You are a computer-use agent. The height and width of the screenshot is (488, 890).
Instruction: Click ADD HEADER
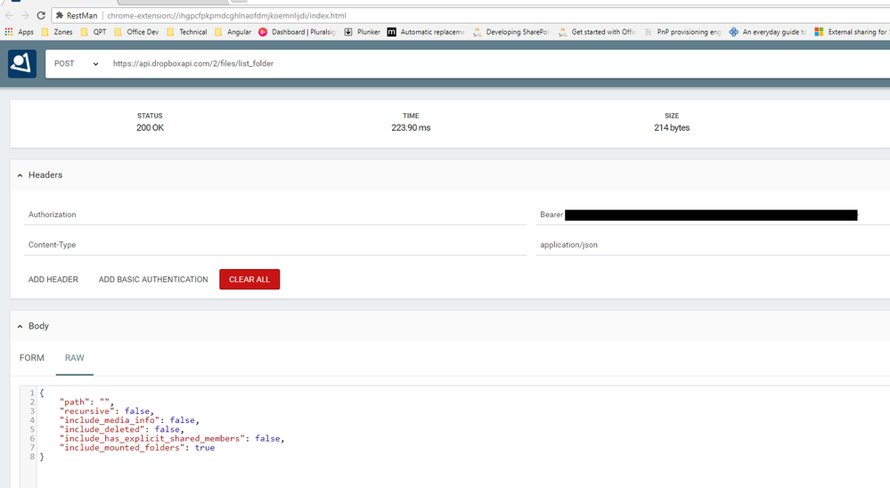click(53, 280)
